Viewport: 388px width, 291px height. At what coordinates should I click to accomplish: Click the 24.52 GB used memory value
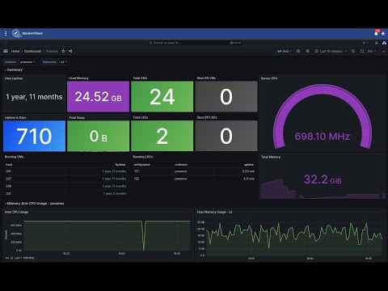pos(99,96)
